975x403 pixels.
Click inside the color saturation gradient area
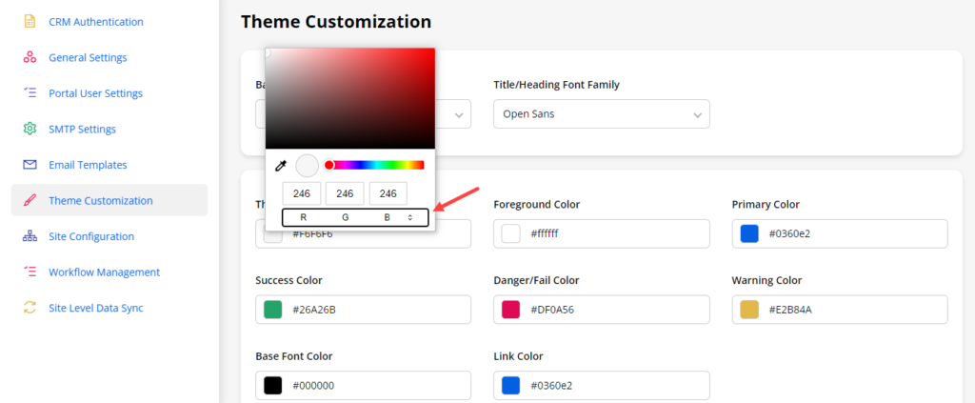(350, 98)
